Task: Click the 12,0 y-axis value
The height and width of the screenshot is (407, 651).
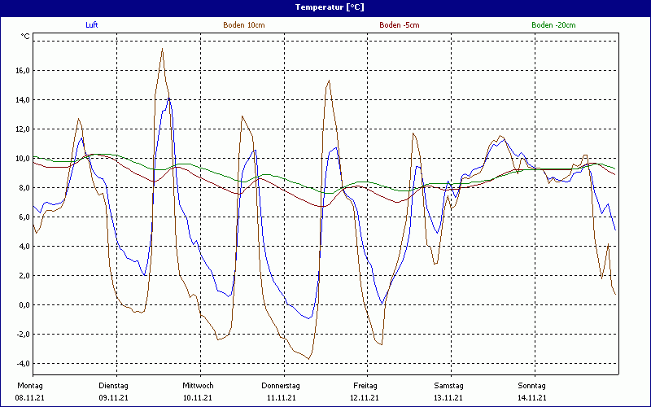Action: coord(23,129)
